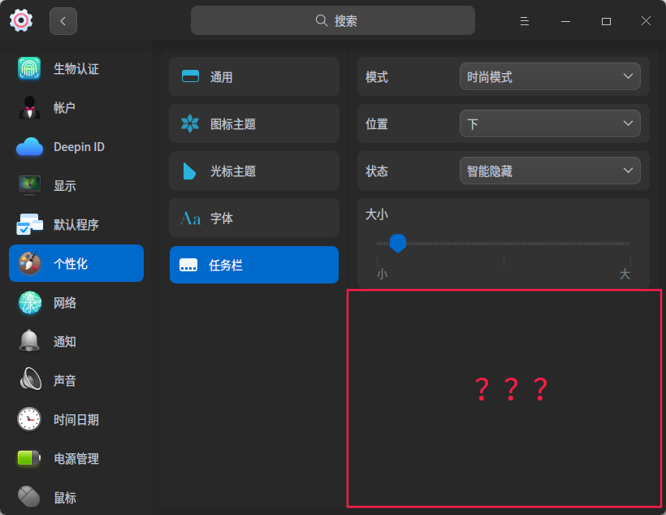Screen dimensions: 666x515
Task: Open the hamburger main menu
Action: [524, 21]
